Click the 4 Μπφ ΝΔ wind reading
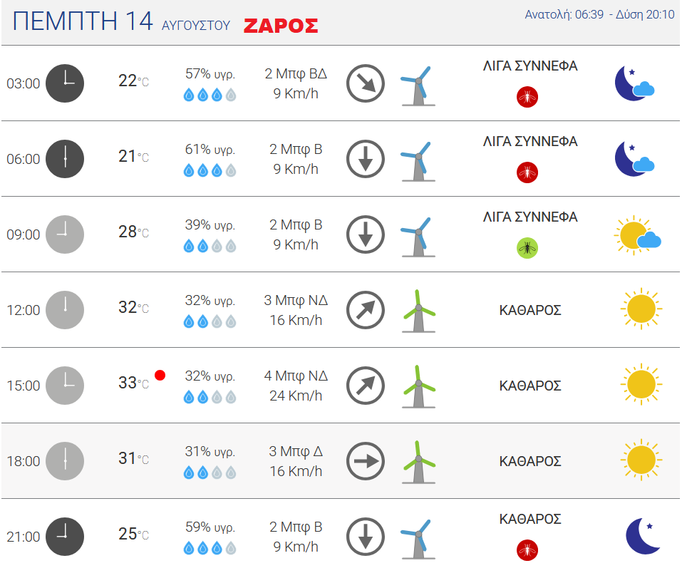This screenshot has height=573, width=682. click(x=296, y=376)
